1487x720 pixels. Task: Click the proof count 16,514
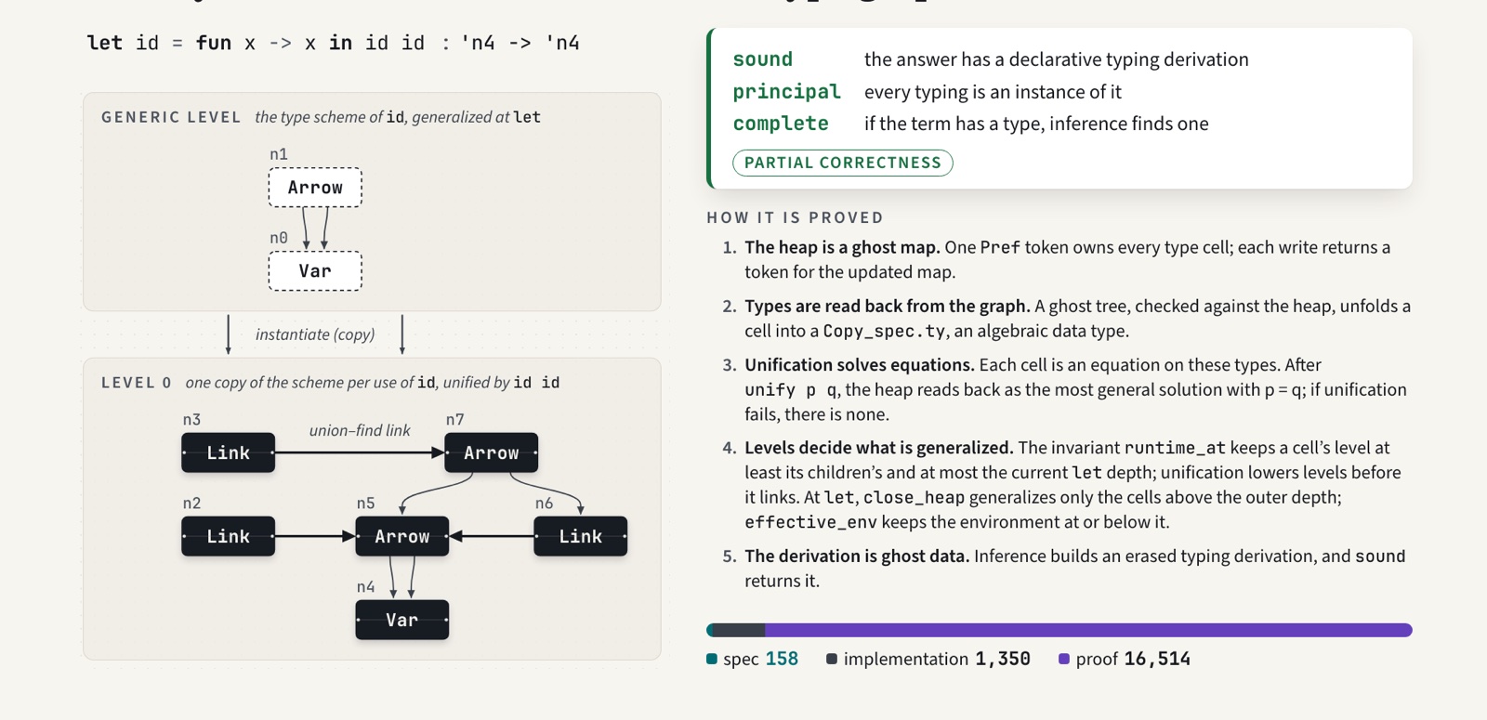tap(1157, 659)
